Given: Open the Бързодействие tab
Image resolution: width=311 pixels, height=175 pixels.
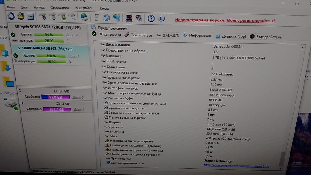Looking at the screenshot, I should [266, 37].
